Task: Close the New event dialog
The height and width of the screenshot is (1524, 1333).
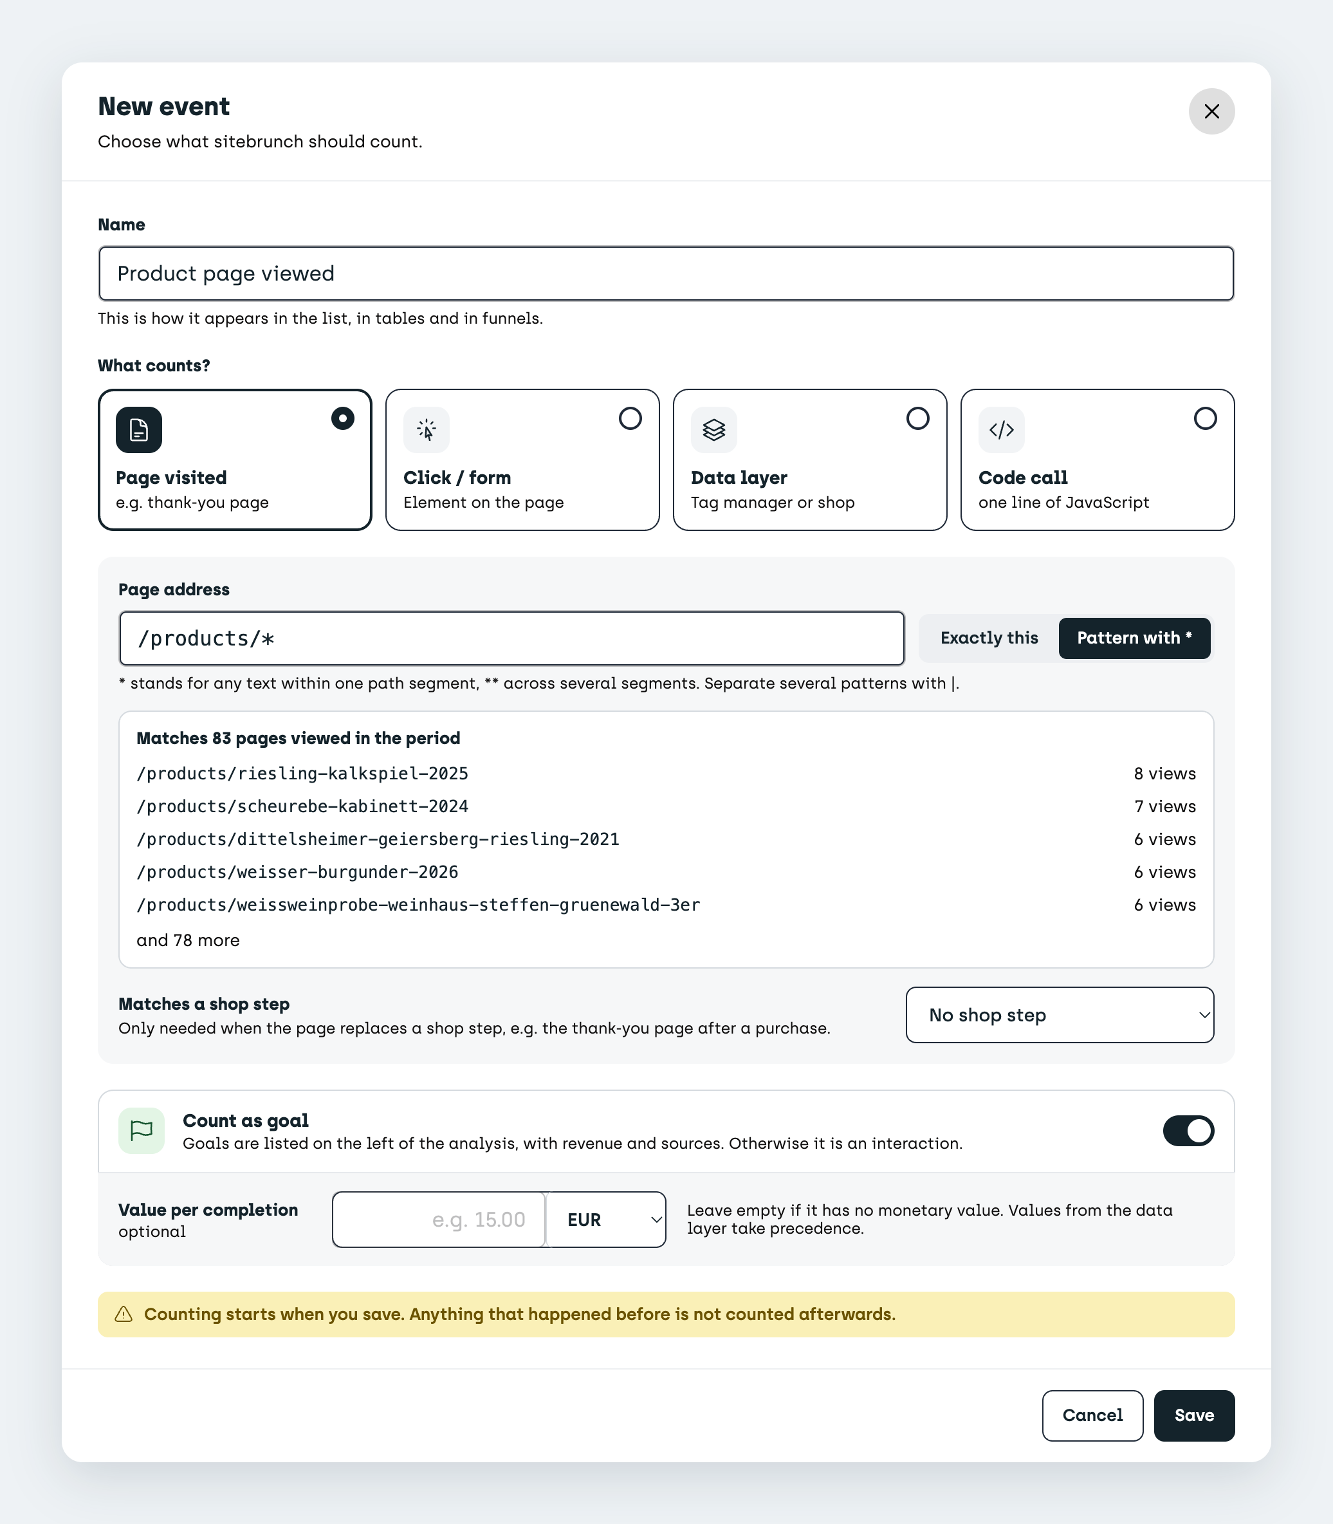Action: tap(1211, 111)
